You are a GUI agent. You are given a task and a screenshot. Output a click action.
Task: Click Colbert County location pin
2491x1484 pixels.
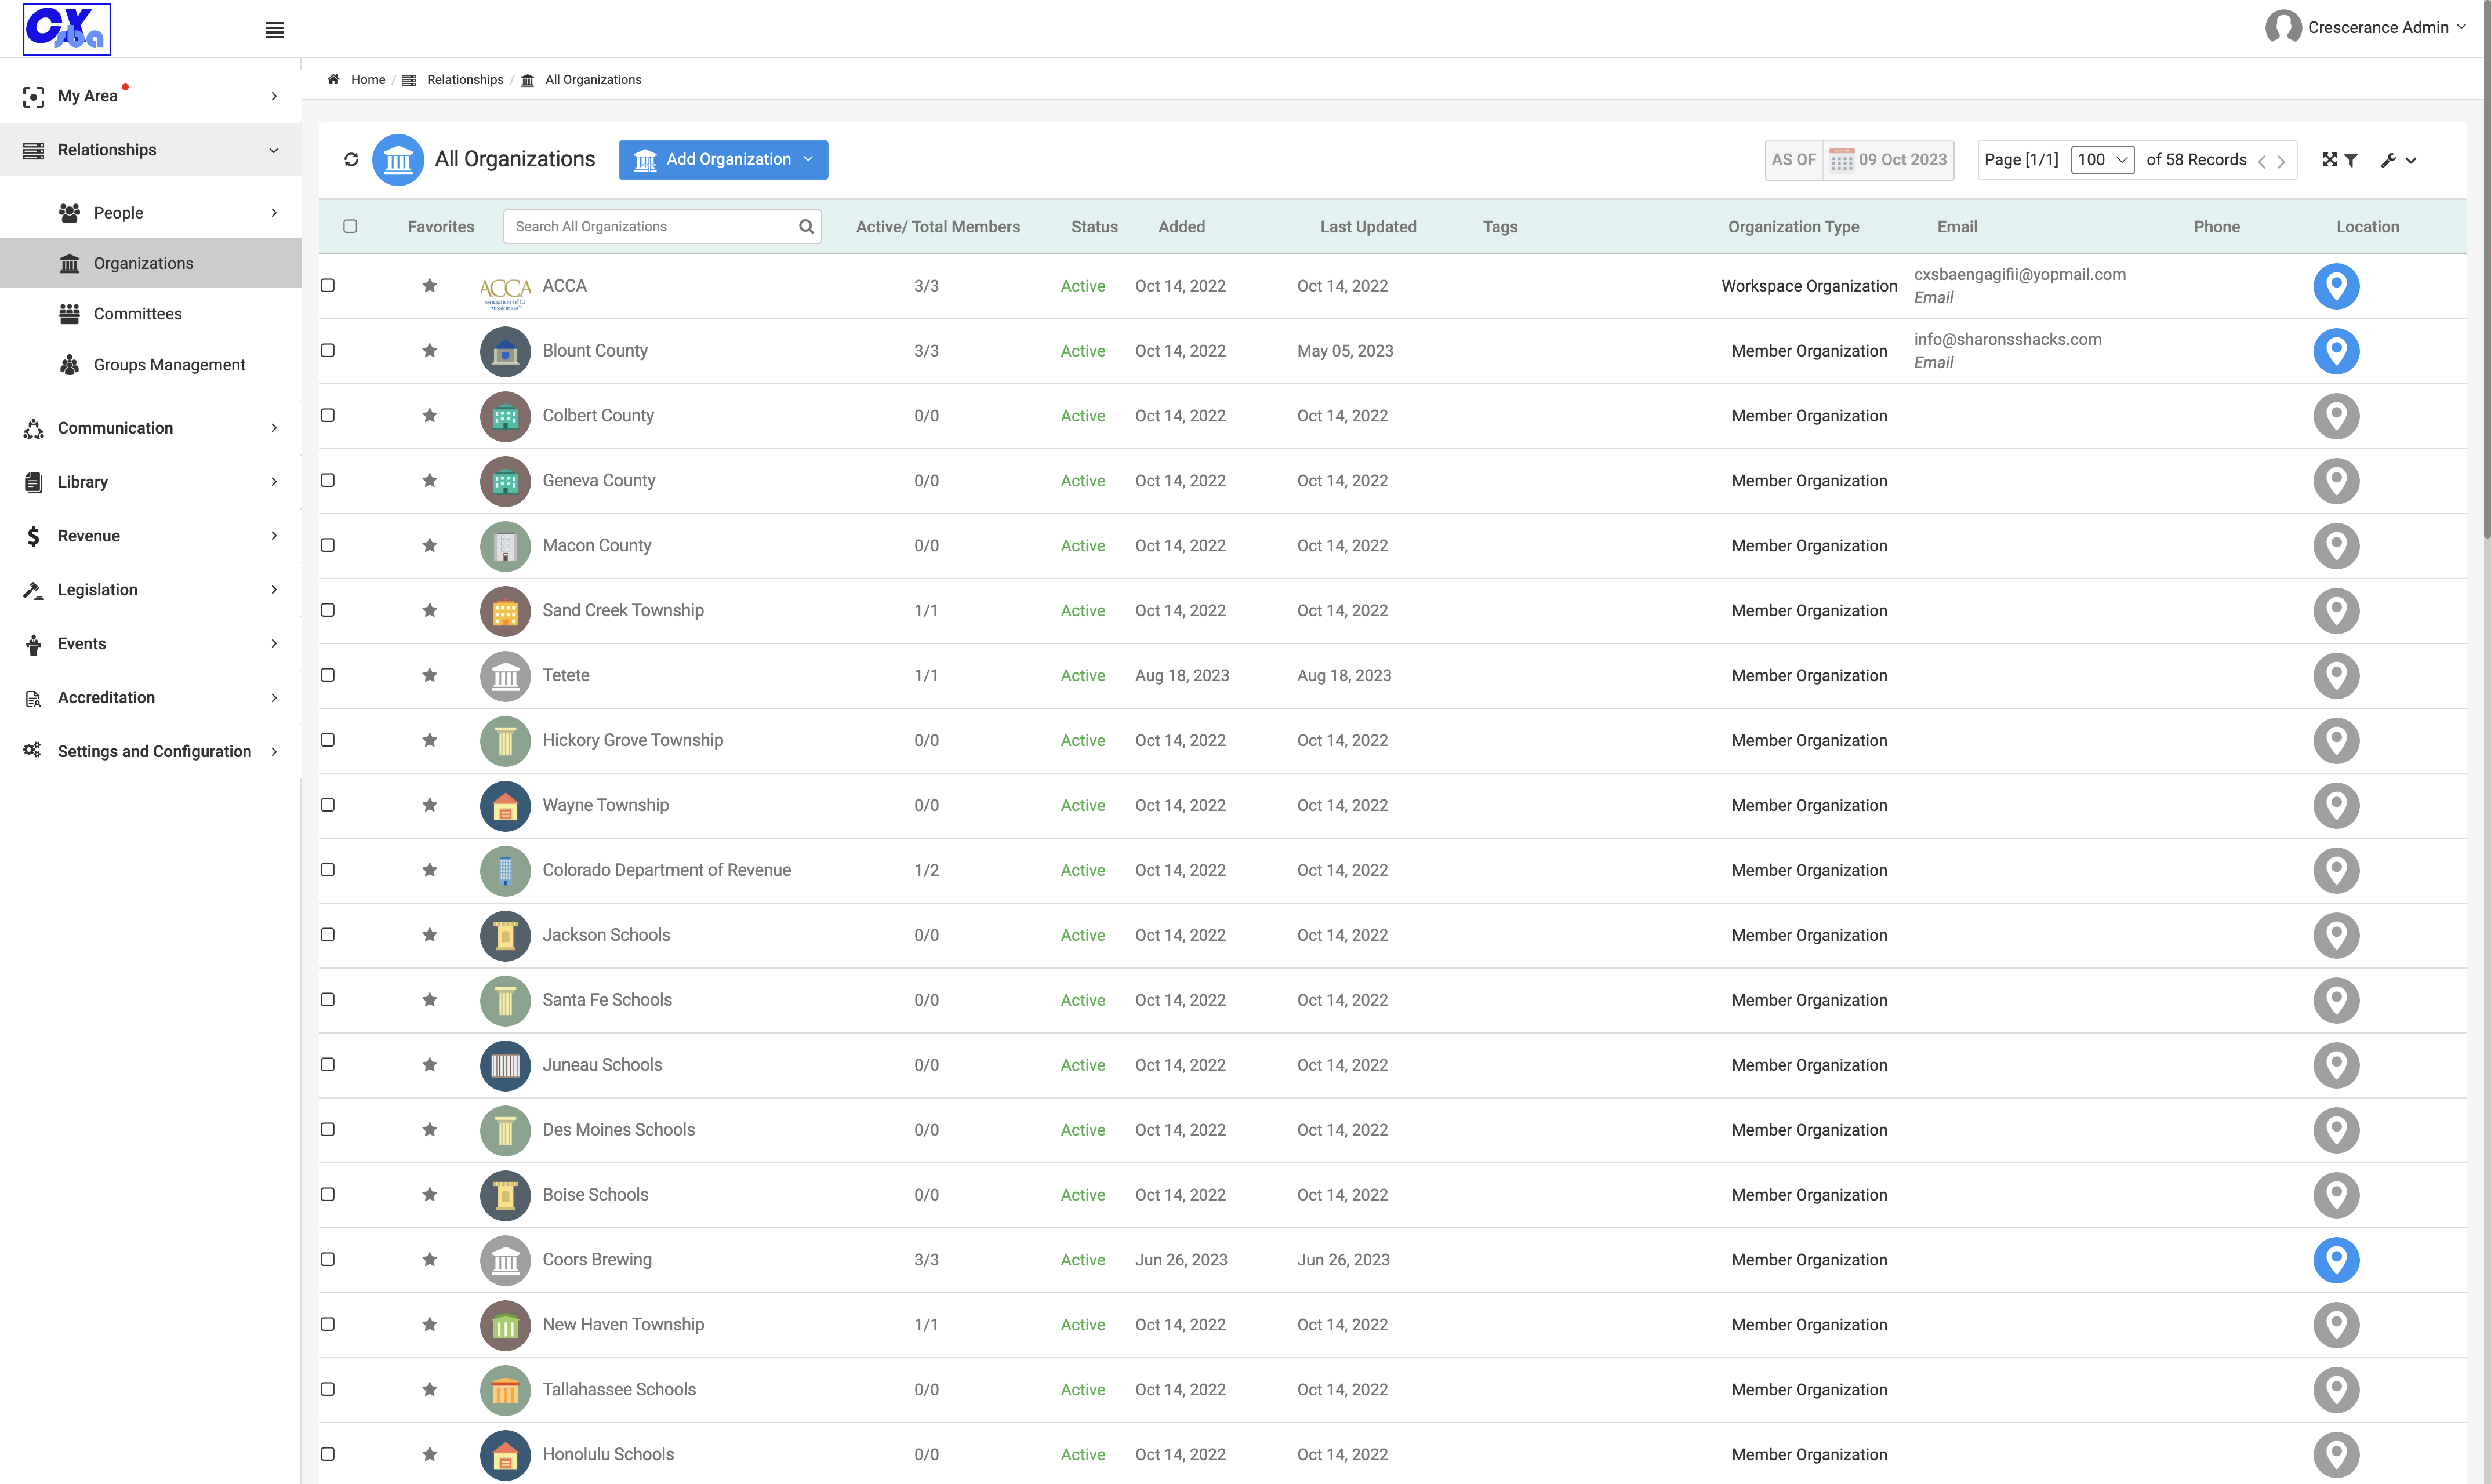pos(2336,416)
